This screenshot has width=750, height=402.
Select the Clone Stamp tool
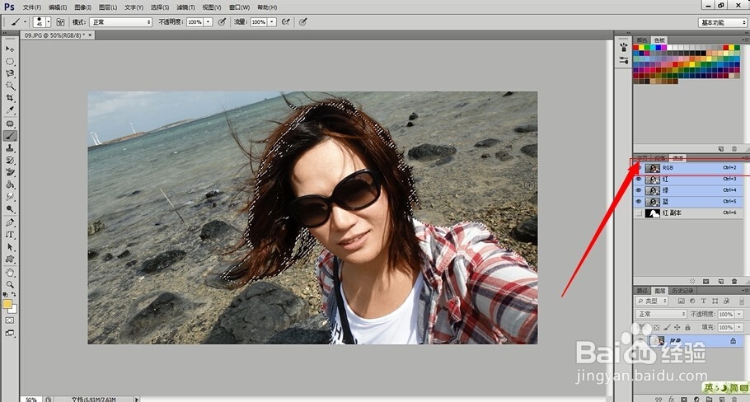click(10, 148)
